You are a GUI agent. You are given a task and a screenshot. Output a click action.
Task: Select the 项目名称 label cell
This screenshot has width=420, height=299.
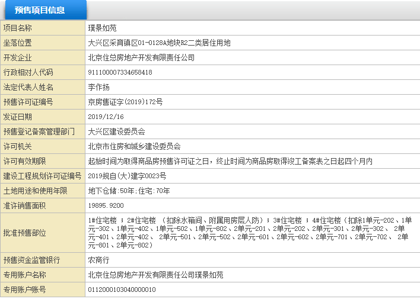[x=43, y=28]
